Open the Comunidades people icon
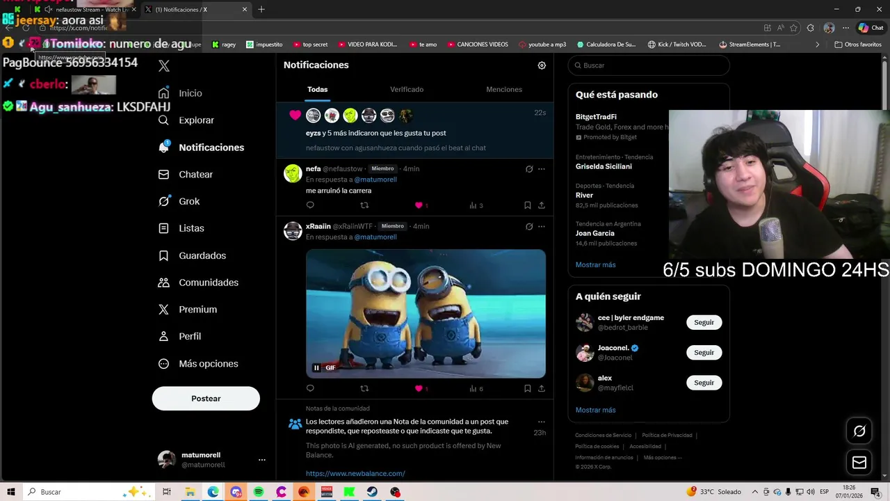The height and width of the screenshot is (501, 890). pyautogui.click(x=163, y=283)
